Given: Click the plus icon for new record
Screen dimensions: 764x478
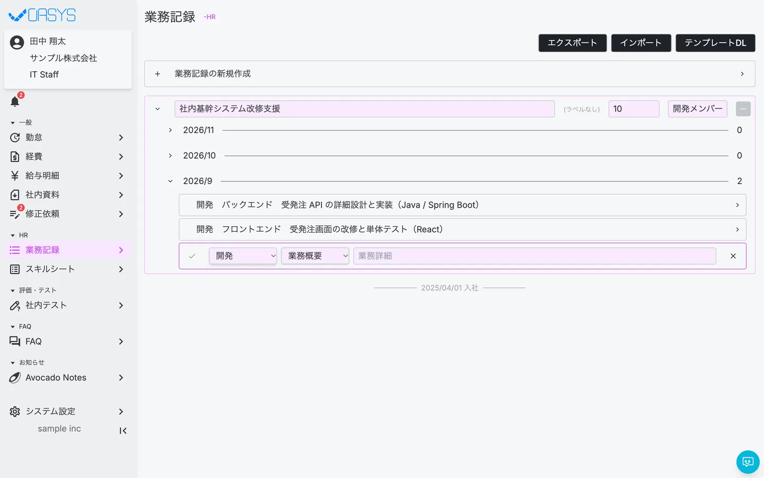Looking at the screenshot, I should coord(158,74).
